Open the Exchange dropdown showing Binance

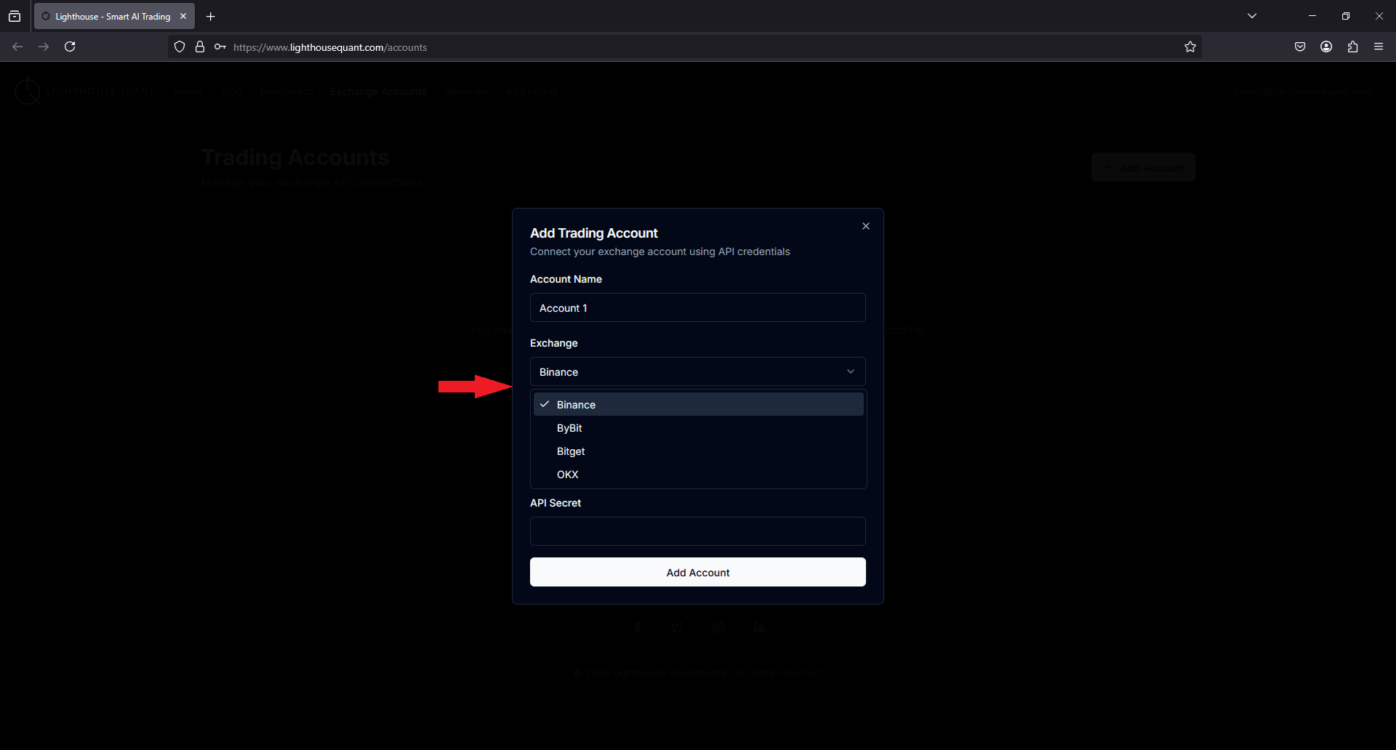click(697, 371)
